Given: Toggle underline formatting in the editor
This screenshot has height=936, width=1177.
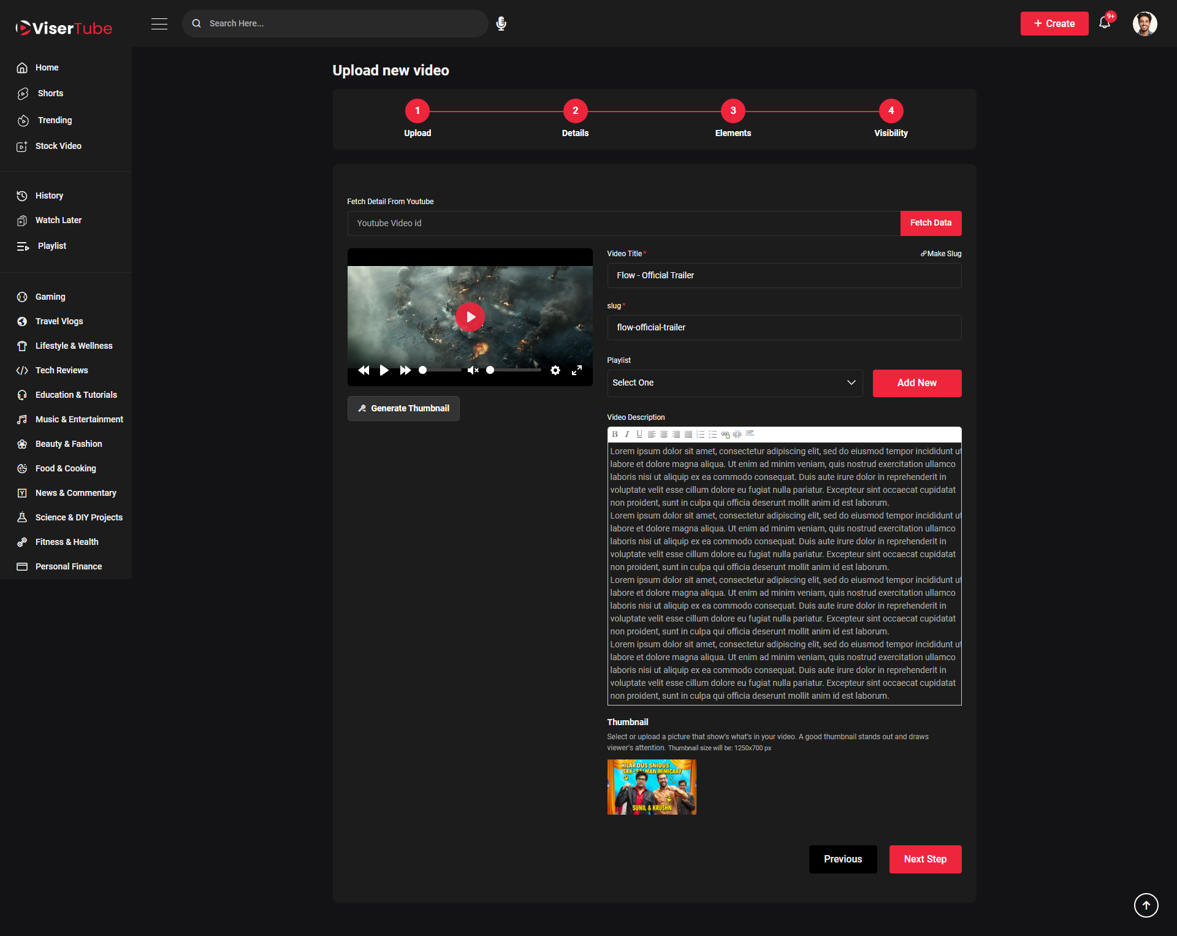Looking at the screenshot, I should (639, 435).
